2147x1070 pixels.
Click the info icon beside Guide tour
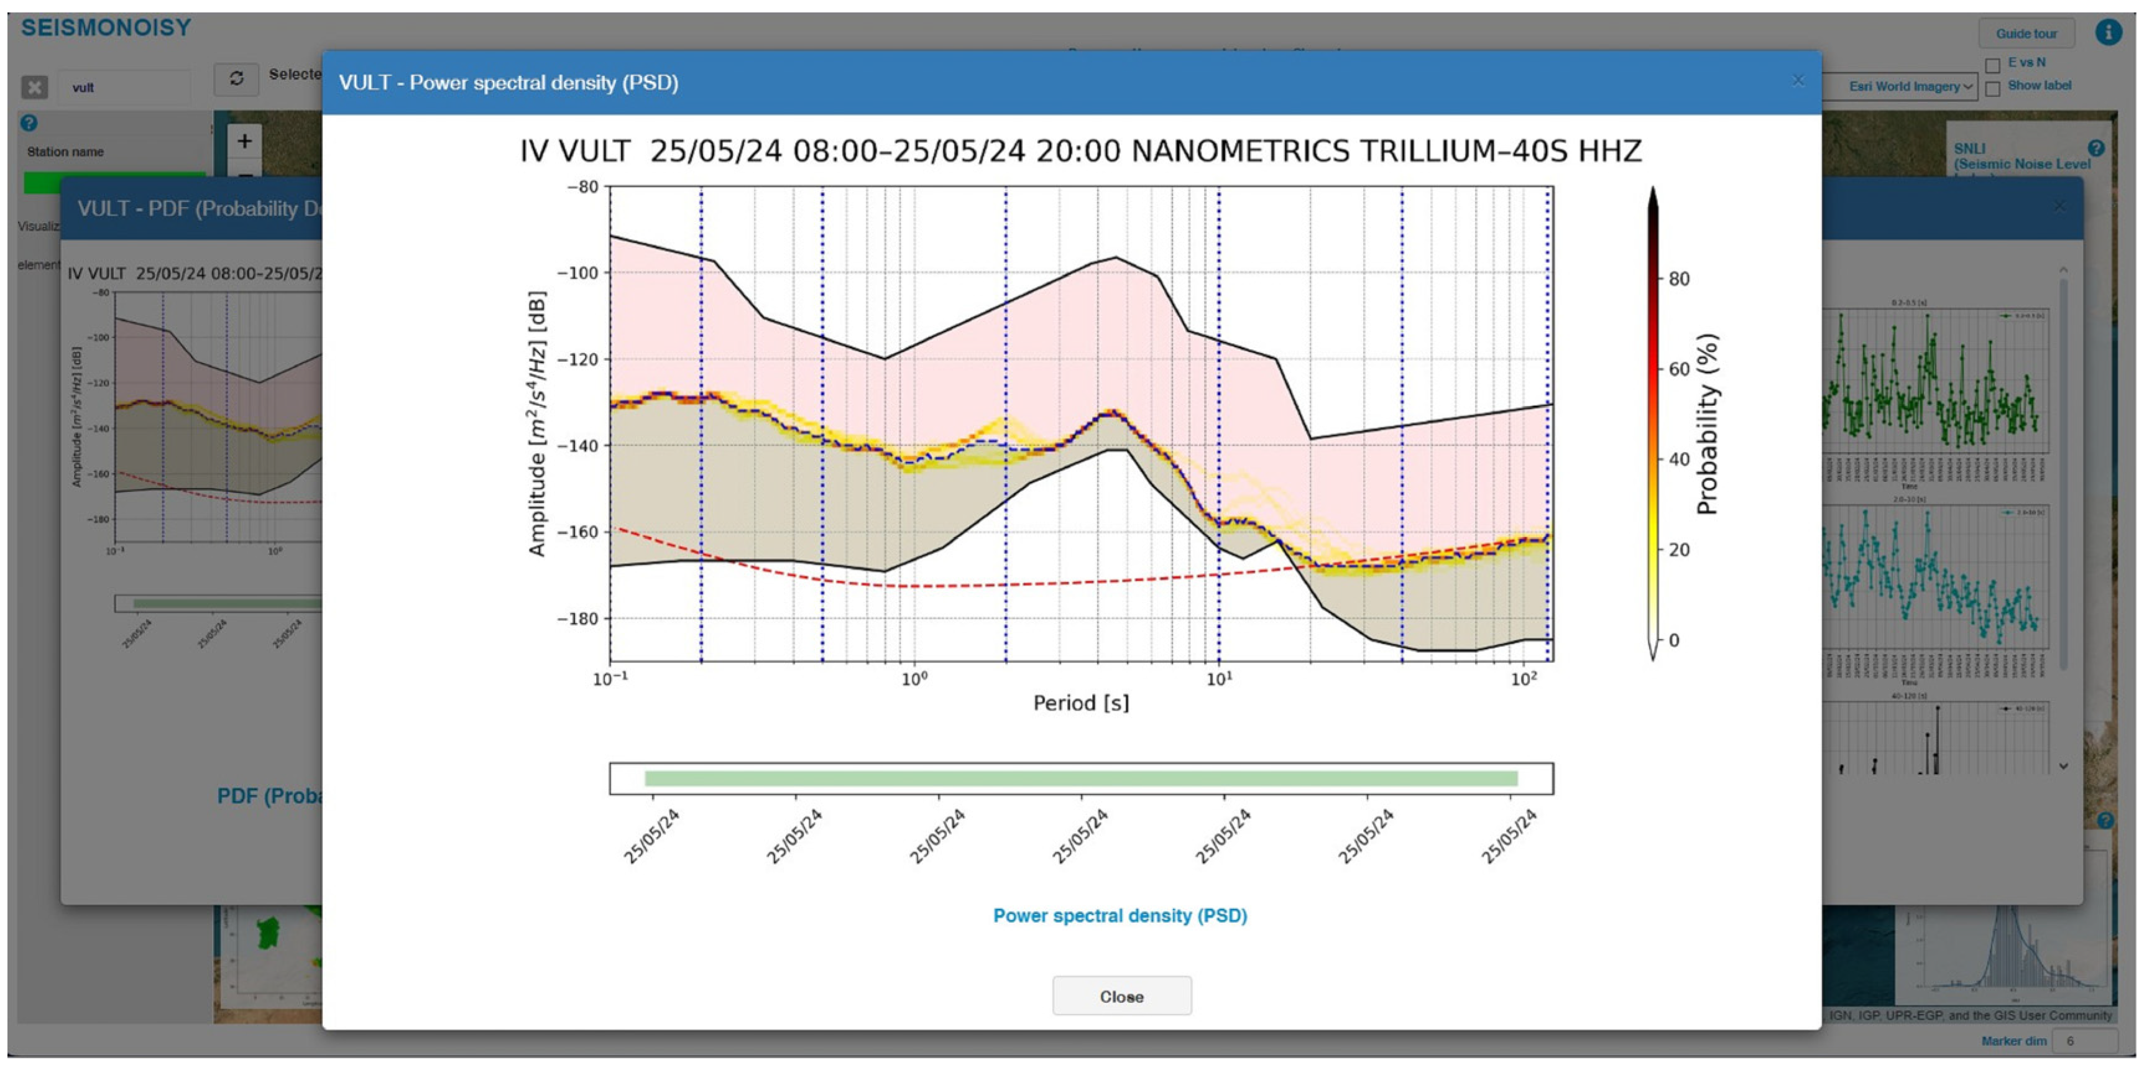(x=2108, y=32)
